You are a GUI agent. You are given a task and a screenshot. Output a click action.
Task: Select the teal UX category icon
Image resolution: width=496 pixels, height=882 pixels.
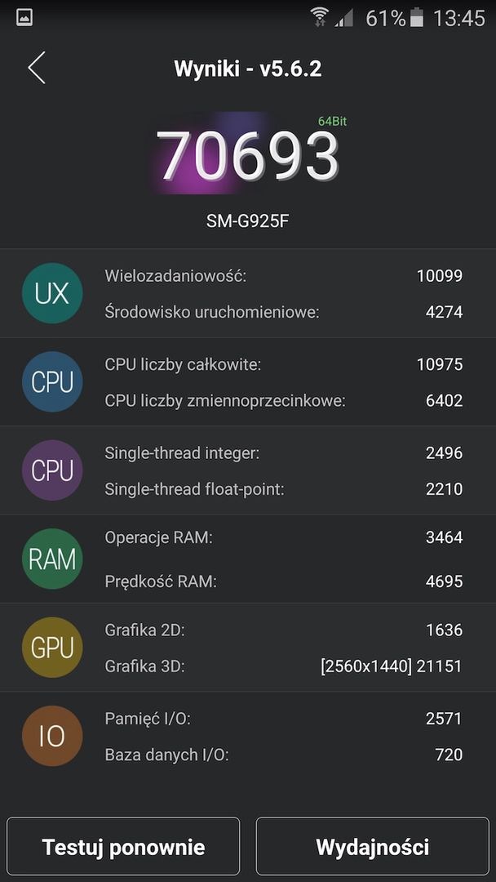pyautogui.click(x=52, y=293)
